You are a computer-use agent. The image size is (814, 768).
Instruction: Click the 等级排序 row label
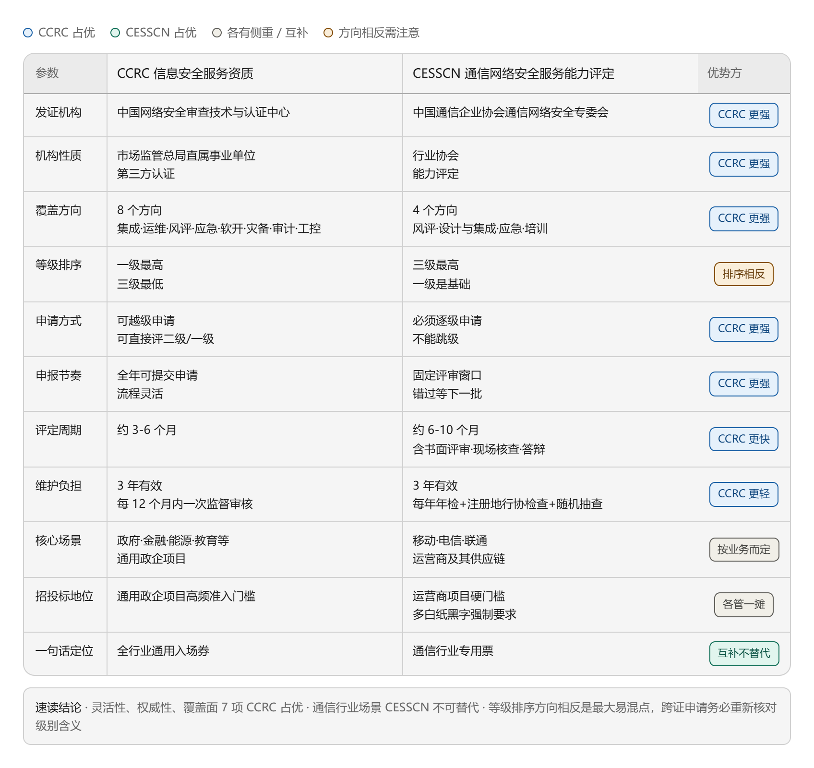point(59,265)
